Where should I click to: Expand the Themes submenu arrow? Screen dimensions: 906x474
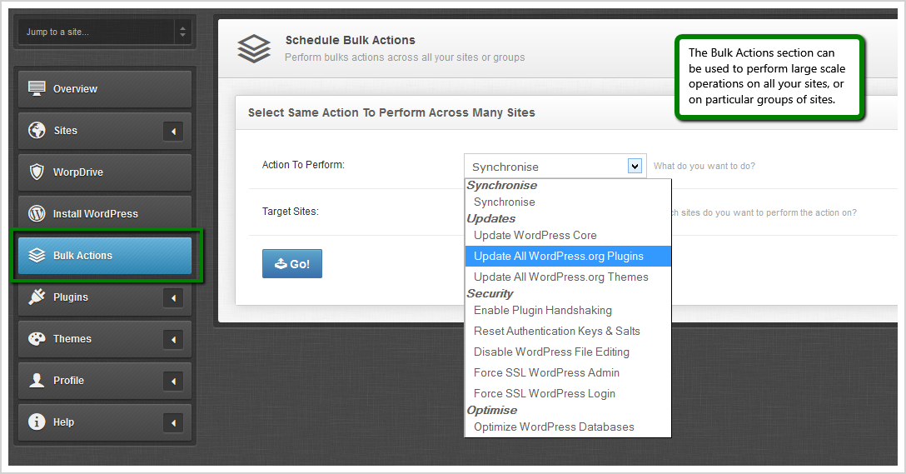173,339
